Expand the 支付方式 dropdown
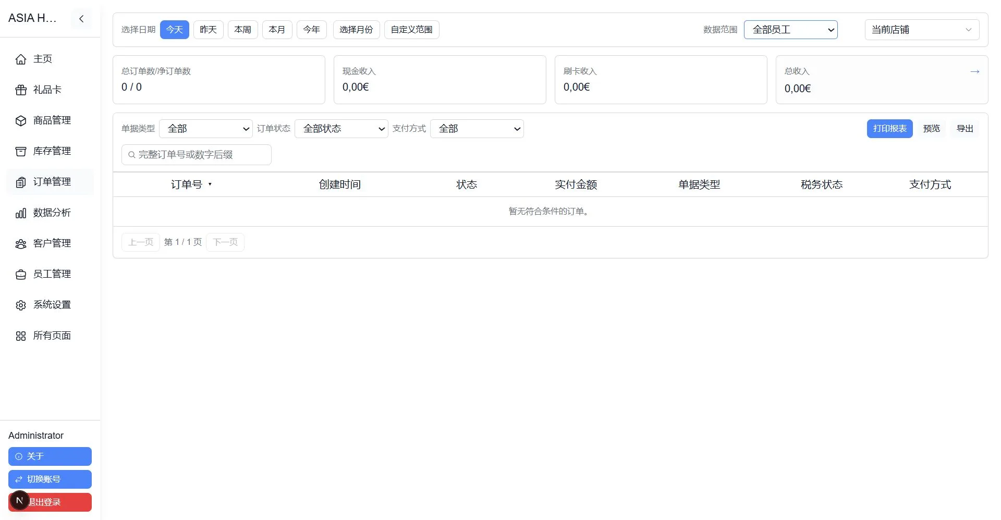Screen dimensions: 1001x520 click(477, 129)
